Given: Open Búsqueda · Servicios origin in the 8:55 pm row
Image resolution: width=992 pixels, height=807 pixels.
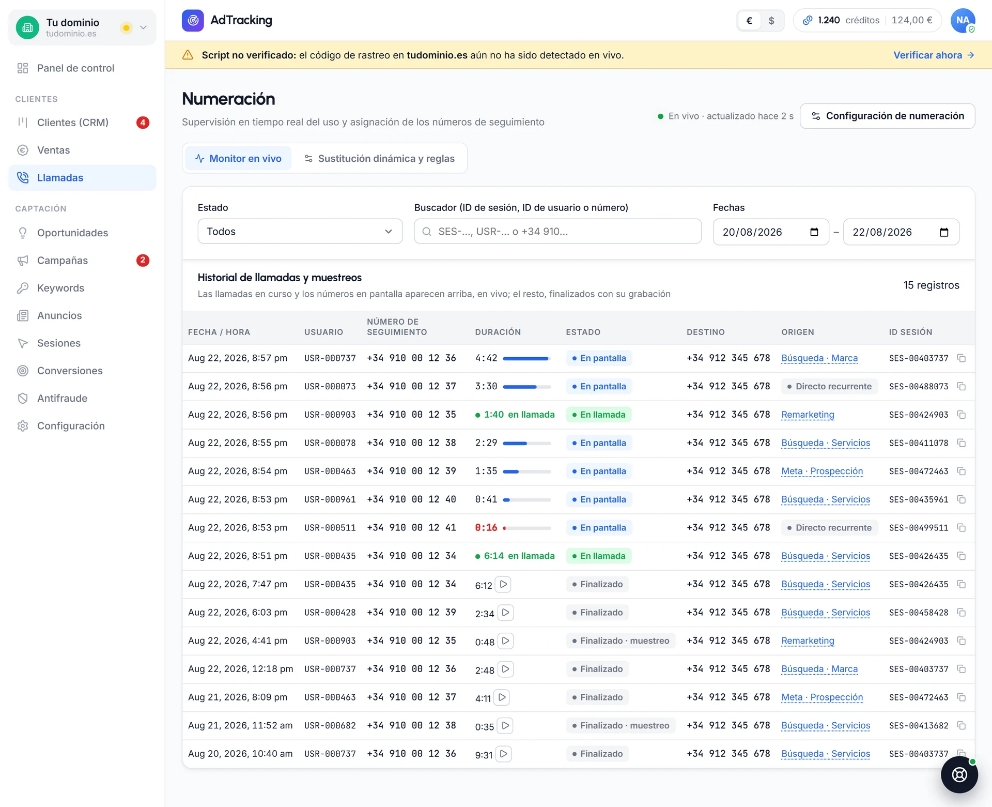Looking at the screenshot, I should tap(826, 443).
